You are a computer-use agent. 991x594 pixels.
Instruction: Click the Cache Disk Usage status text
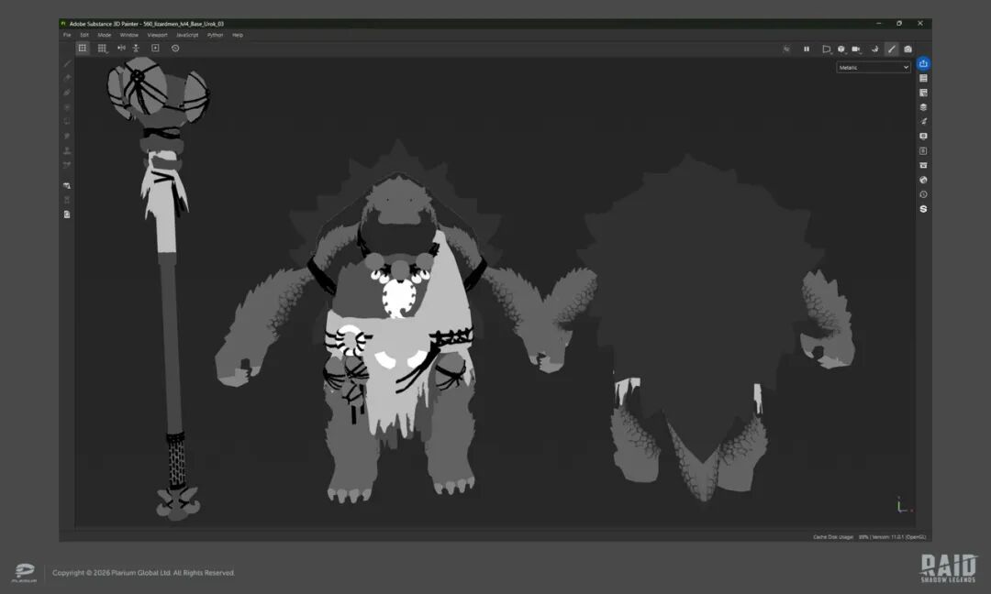[833, 537]
